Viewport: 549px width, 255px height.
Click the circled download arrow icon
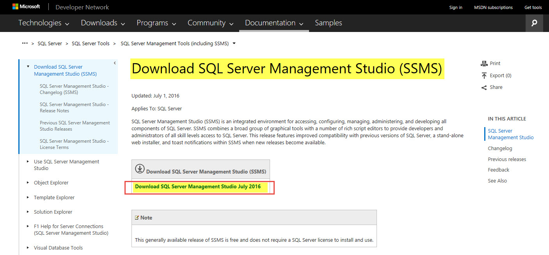pos(140,169)
